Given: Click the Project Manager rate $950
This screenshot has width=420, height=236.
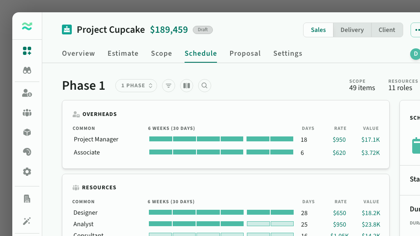Looking at the screenshot, I should tap(339, 140).
